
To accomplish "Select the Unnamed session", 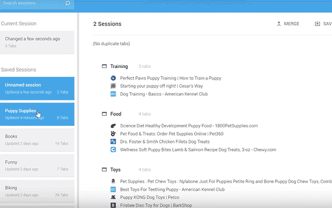I will click(37, 88).
